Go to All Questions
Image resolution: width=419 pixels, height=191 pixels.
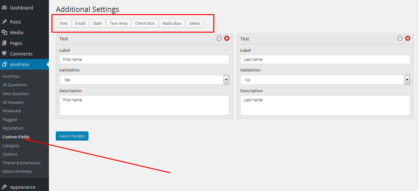tap(15, 85)
